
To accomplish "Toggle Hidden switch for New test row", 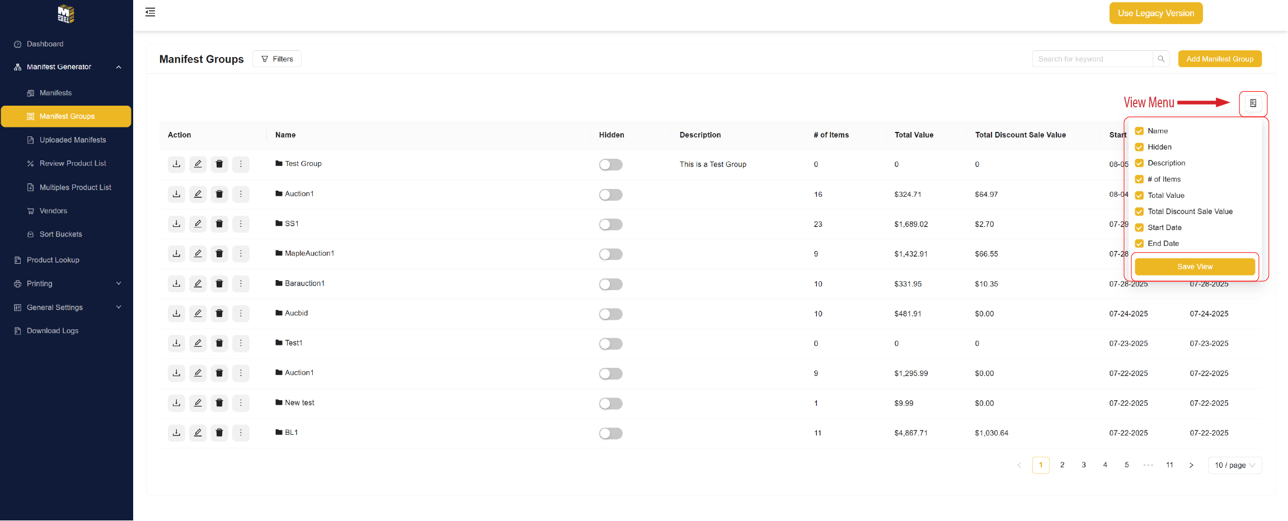I will click(610, 404).
